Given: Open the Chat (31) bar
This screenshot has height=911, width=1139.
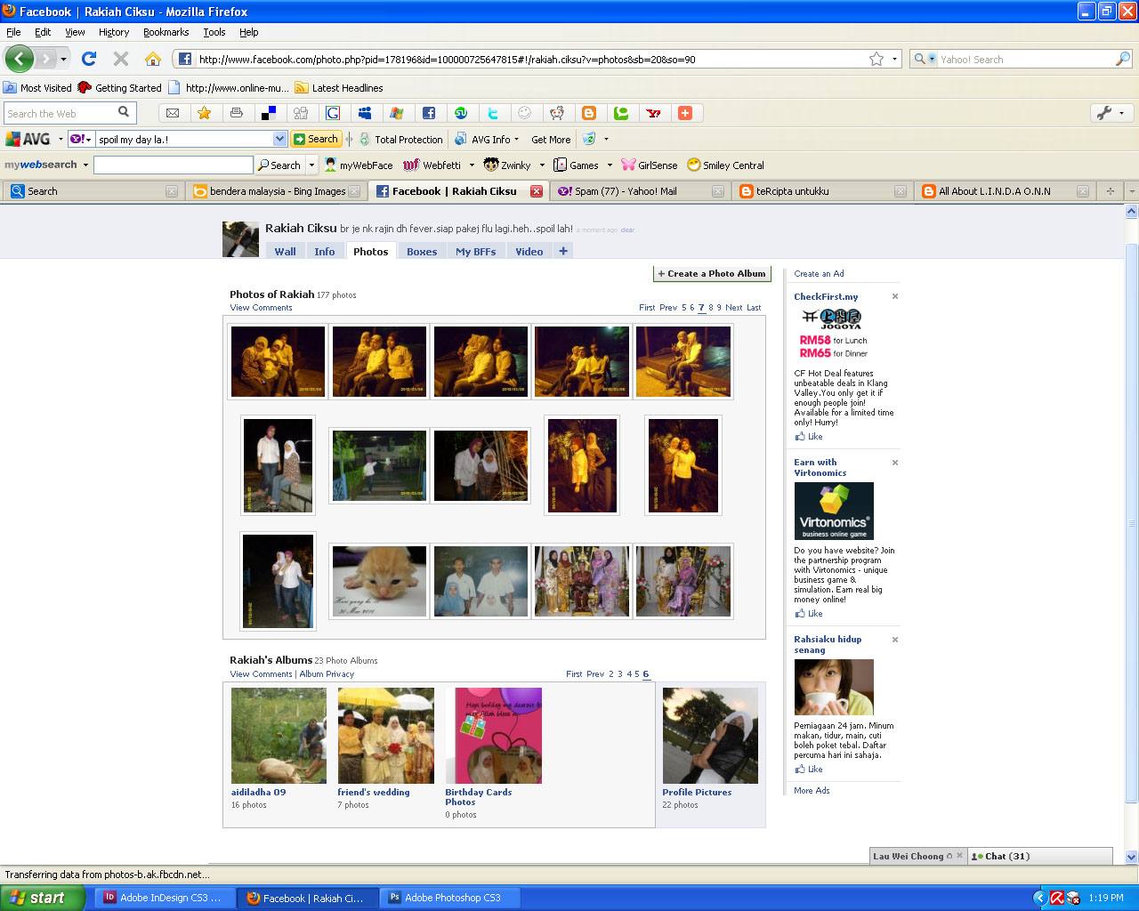Looking at the screenshot, I should 1040,856.
